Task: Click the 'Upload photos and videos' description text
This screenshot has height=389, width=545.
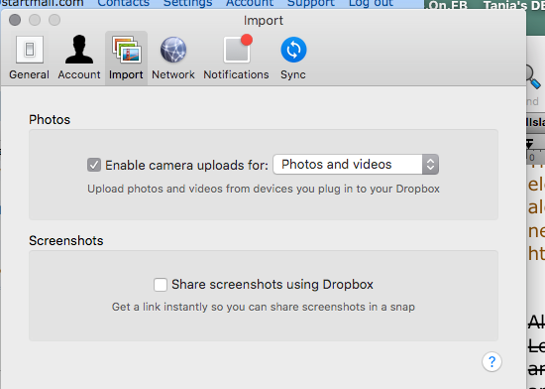Action: coord(264,189)
